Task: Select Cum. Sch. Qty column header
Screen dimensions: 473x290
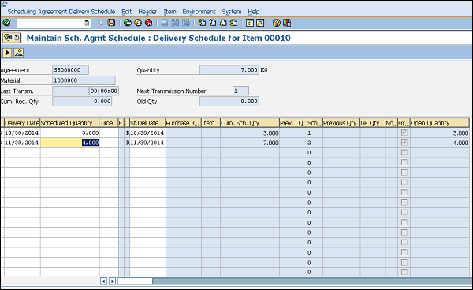Action: click(x=249, y=123)
